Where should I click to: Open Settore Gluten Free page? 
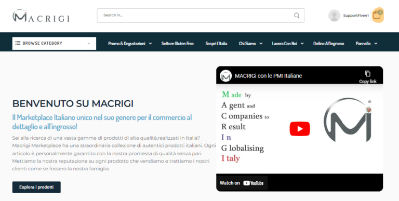[177, 44]
